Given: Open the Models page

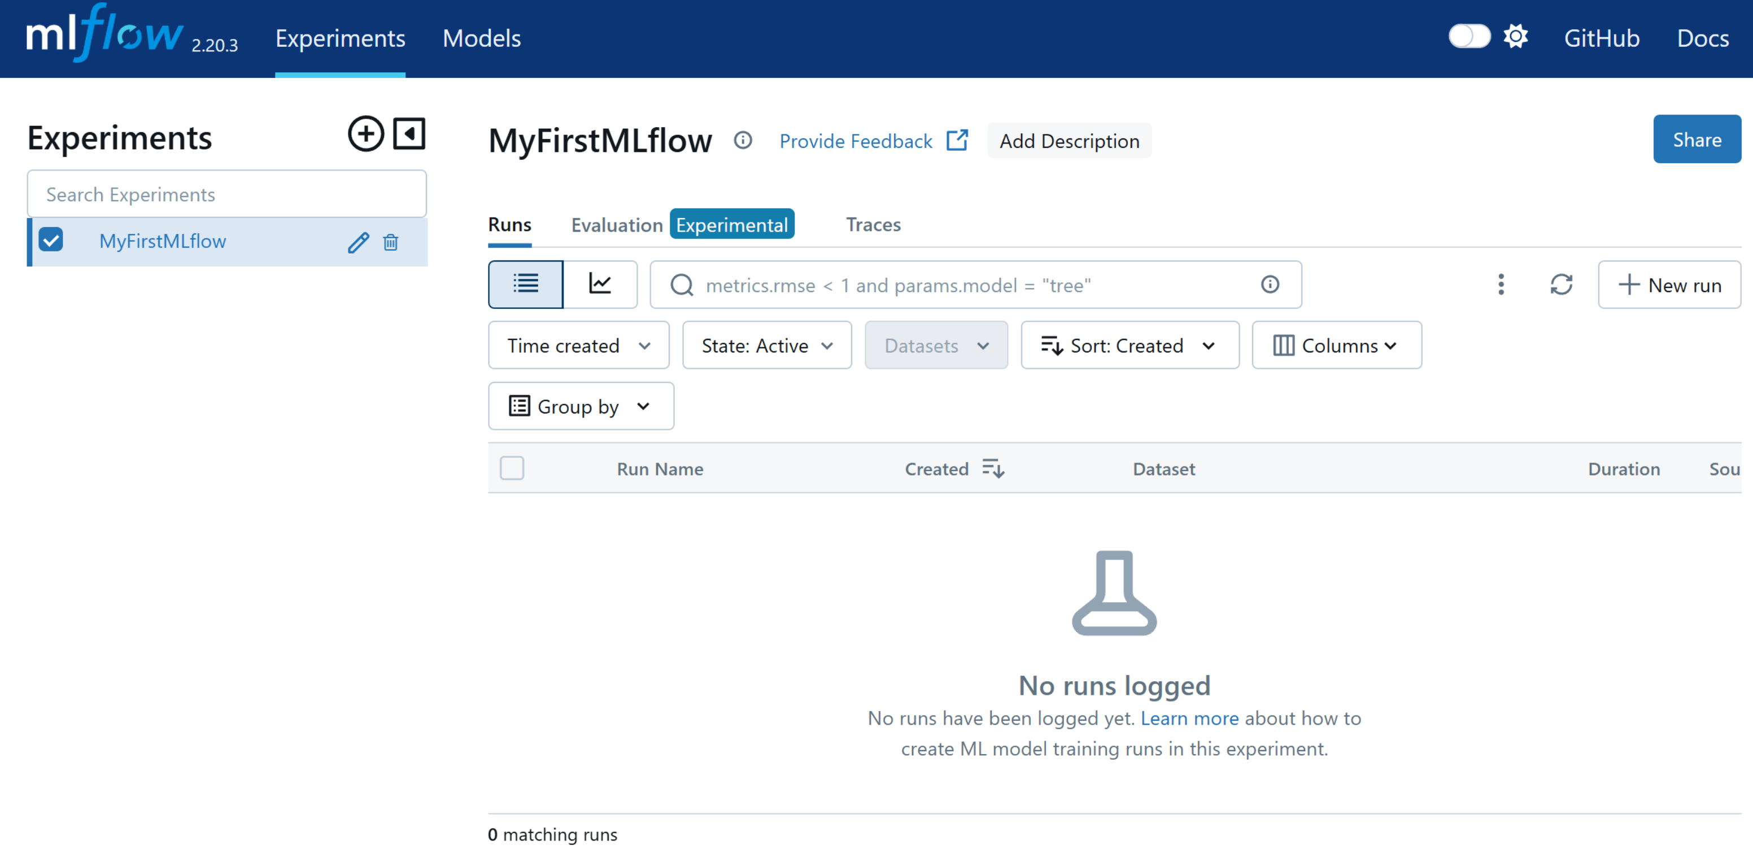Looking at the screenshot, I should [x=481, y=39].
